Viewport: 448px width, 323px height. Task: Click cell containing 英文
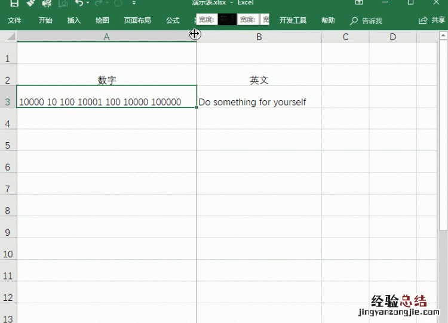click(x=259, y=75)
